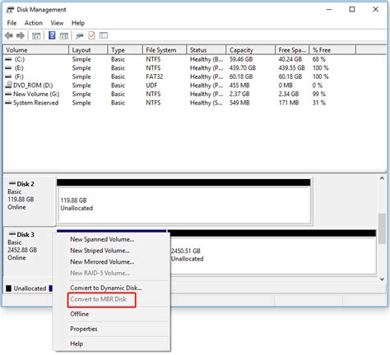Click the Settings list toolbar icon
This screenshot has height=355, width=390.
click(104, 35)
